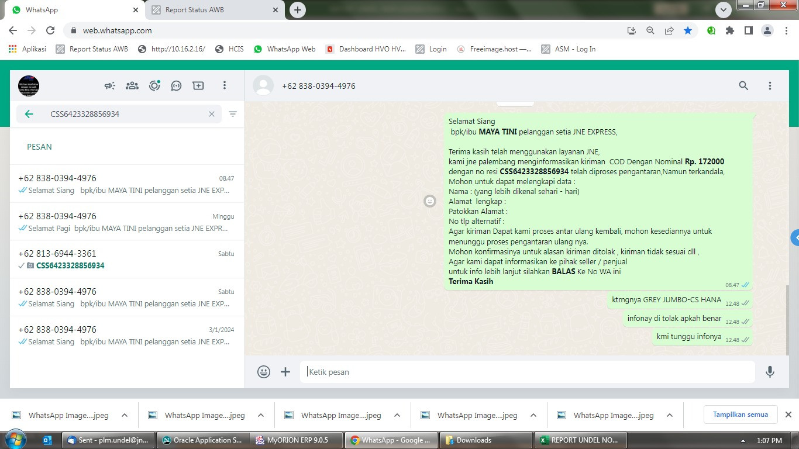Open the Oracle Application taskbar item
This screenshot has height=449, width=799.
pos(202,440)
